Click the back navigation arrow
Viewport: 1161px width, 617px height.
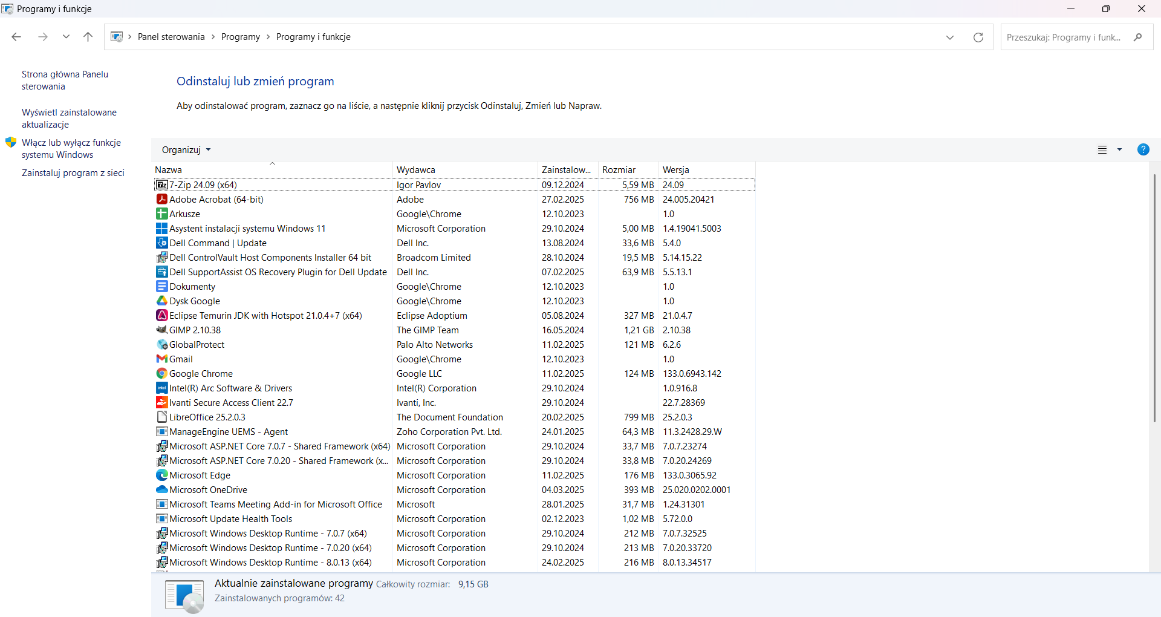tap(16, 37)
